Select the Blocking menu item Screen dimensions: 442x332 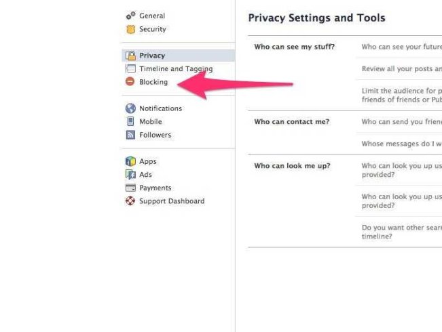click(153, 82)
